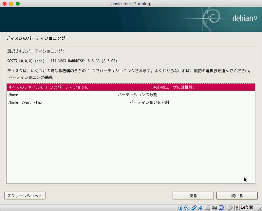
Task: Click the video capture camera icon
Action: point(214,208)
